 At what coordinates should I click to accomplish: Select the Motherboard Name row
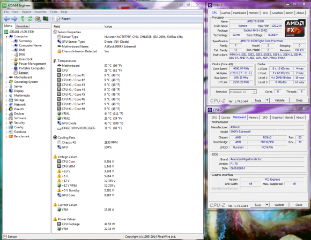[127, 47]
